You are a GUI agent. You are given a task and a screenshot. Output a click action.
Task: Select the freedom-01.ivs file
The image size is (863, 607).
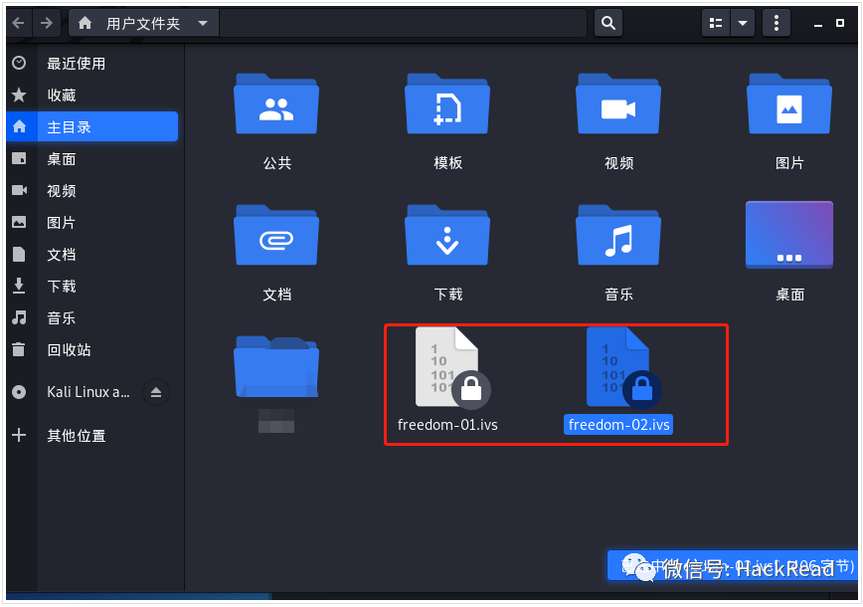click(x=447, y=373)
